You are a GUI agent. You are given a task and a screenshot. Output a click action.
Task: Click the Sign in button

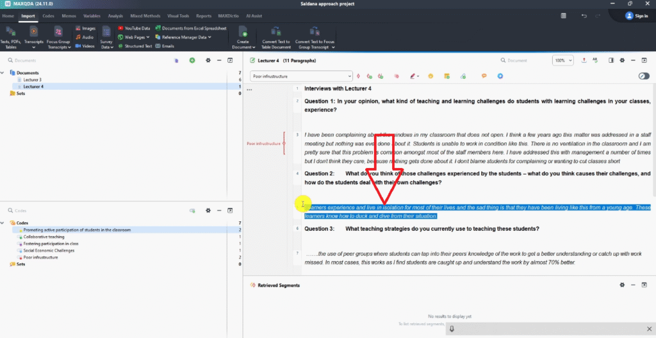click(637, 15)
